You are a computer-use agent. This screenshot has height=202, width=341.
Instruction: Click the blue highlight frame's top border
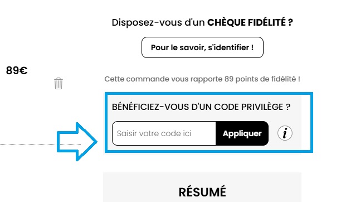pyautogui.click(x=209, y=94)
